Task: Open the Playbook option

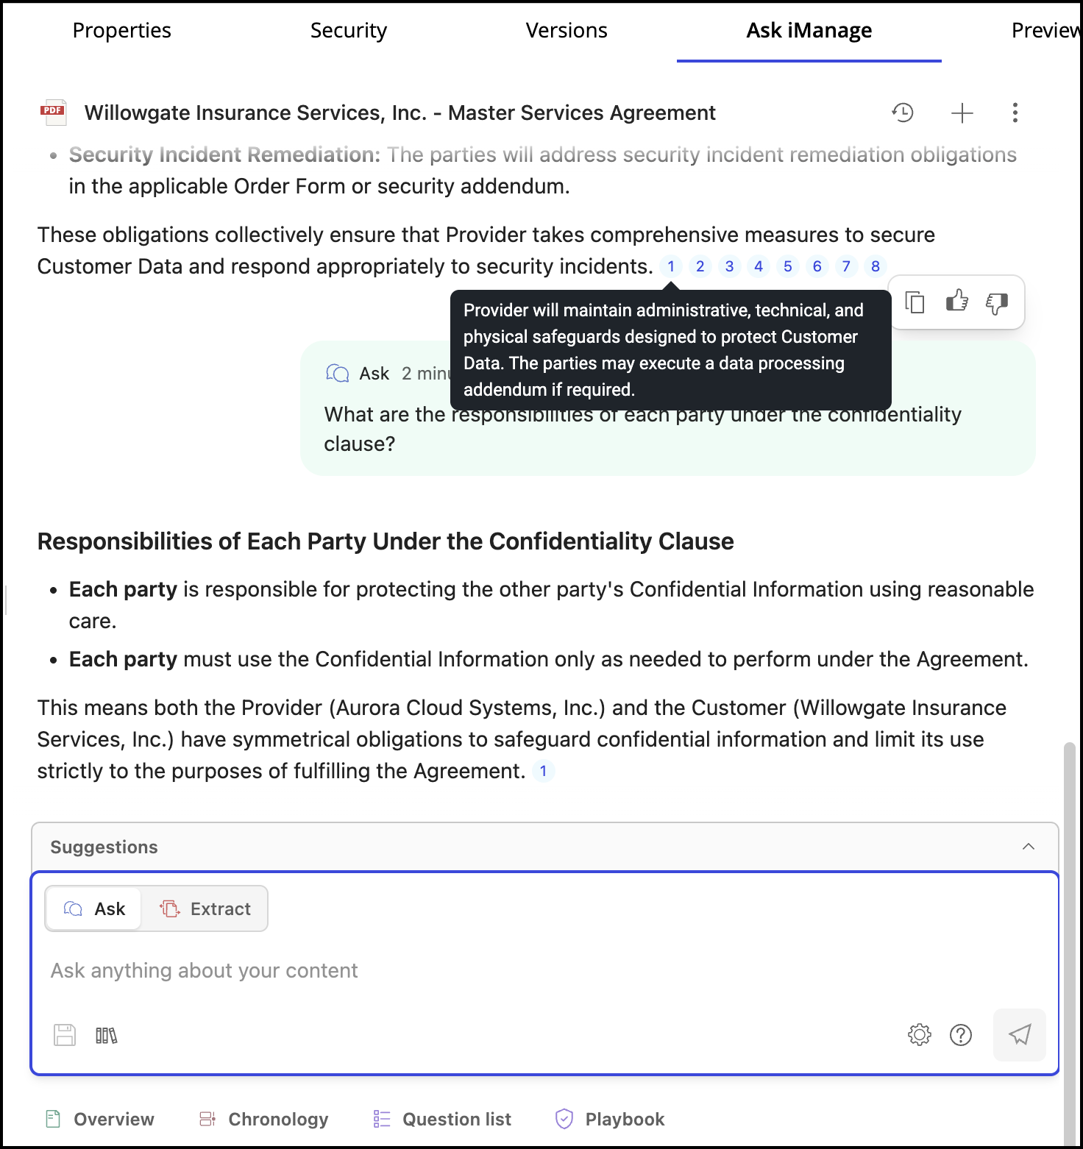Action: [x=610, y=1119]
